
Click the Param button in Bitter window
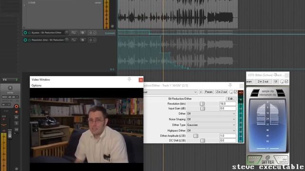[x=250, y=82]
